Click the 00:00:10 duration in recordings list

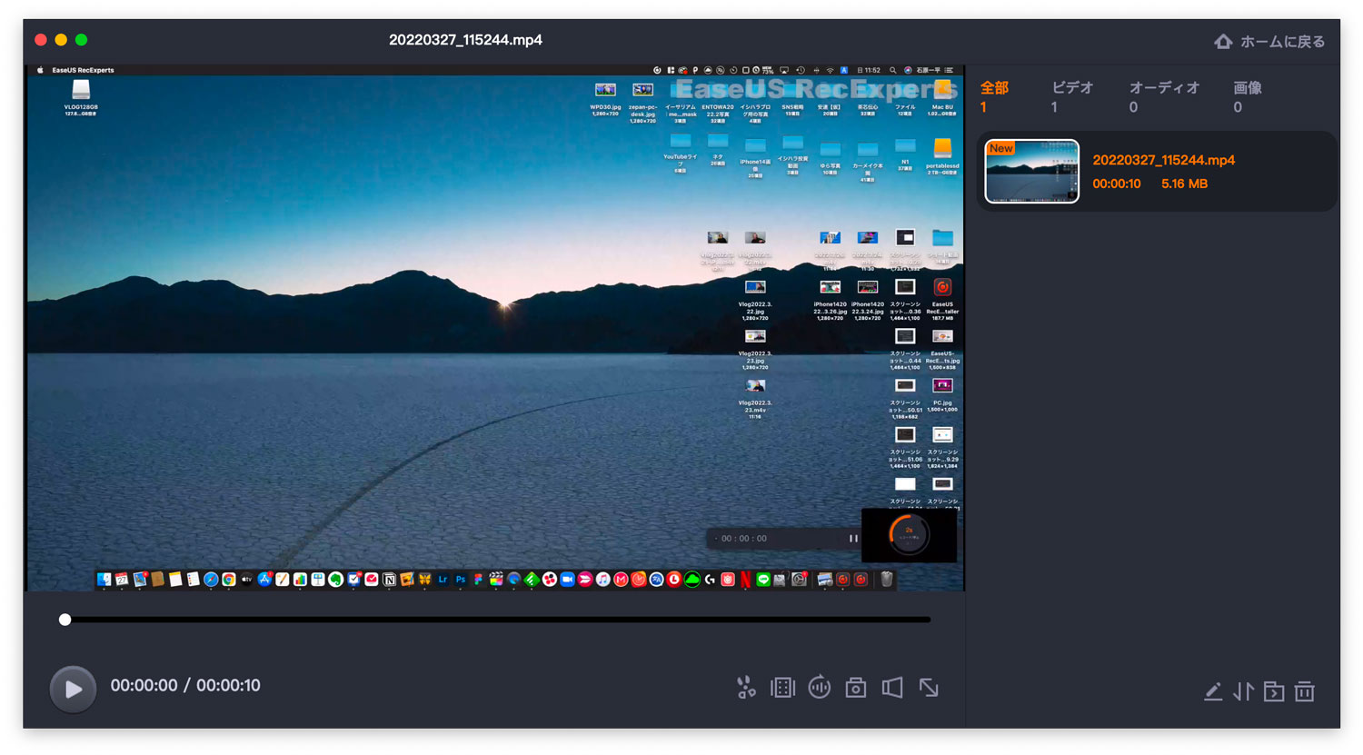[x=1116, y=184]
